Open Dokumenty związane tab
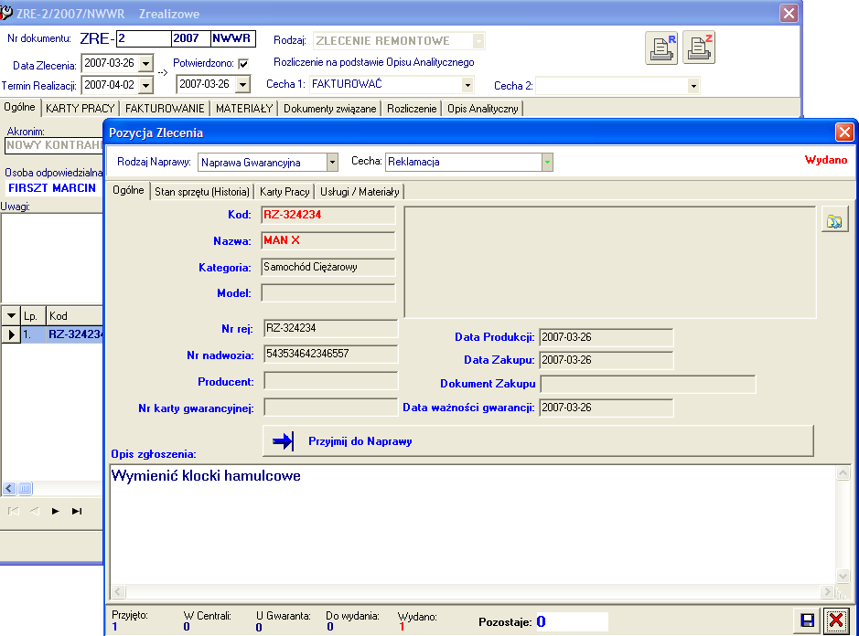Image resolution: width=859 pixels, height=636 pixels. (x=330, y=109)
